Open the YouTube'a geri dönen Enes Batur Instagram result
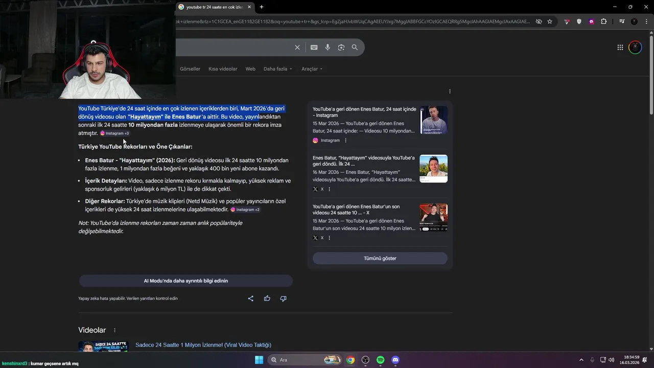The width and height of the screenshot is (654, 368). pyautogui.click(x=364, y=112)
